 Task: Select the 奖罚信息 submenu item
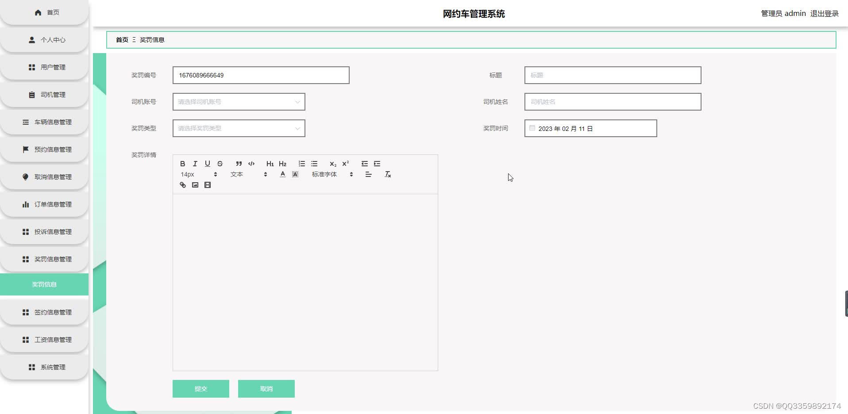click(44, 284)
